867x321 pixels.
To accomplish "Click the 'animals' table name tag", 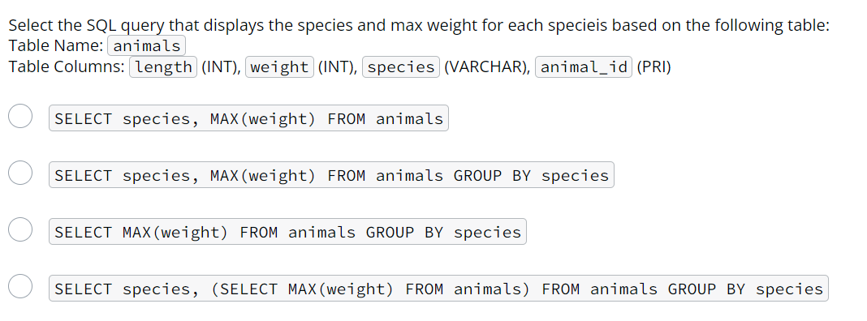I will click(x=146, y=46).
